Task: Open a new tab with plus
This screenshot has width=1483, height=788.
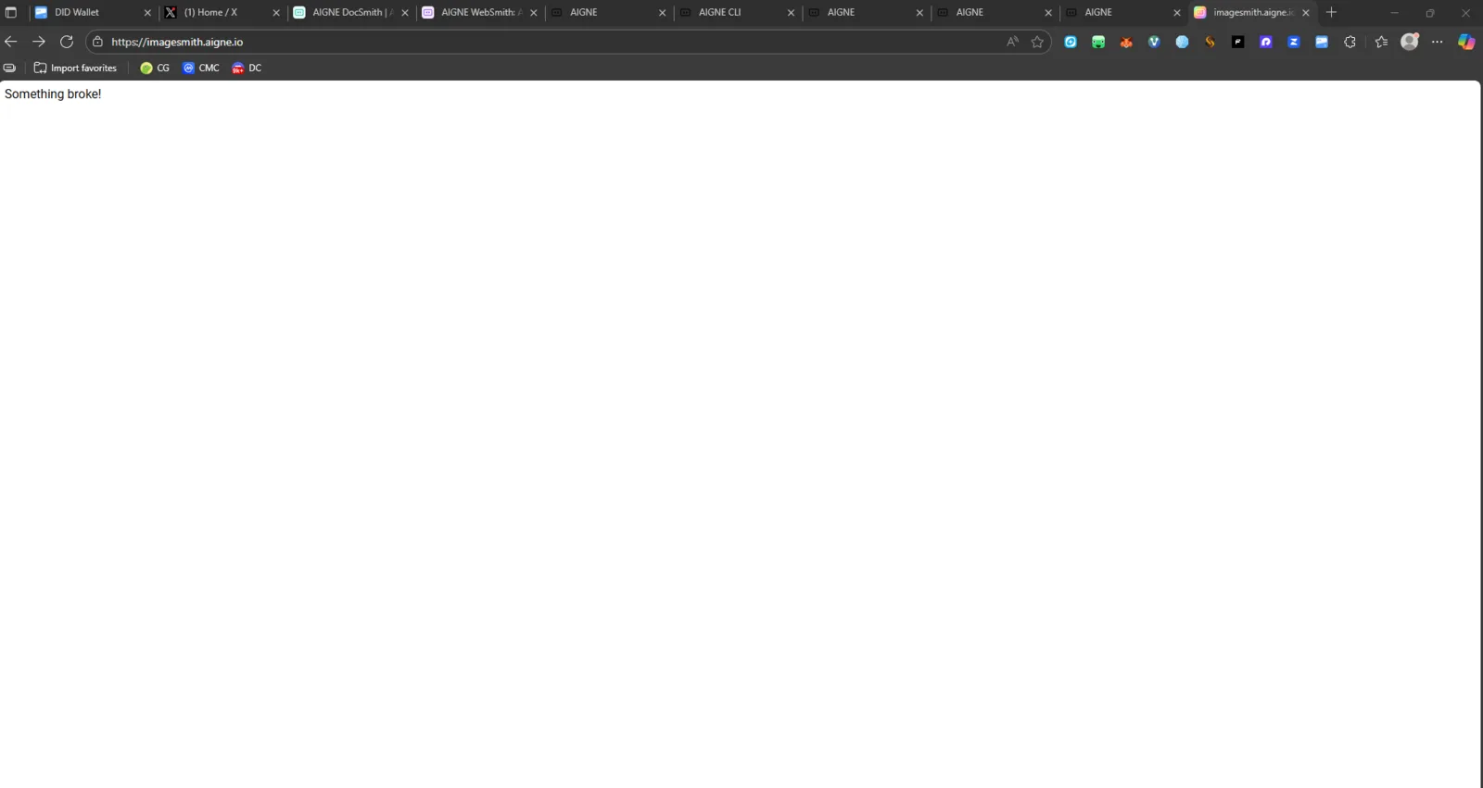Action: (1332, 12)
